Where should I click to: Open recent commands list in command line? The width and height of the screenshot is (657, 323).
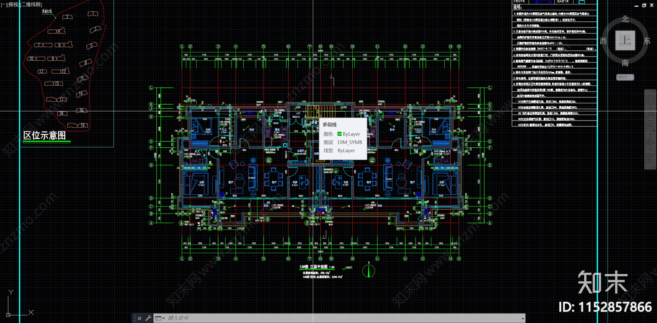tap(160, 318)
